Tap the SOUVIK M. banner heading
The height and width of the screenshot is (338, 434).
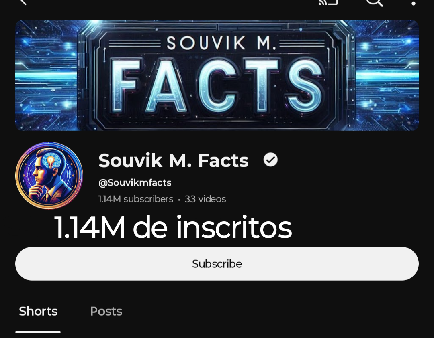(x=221, y=43)
